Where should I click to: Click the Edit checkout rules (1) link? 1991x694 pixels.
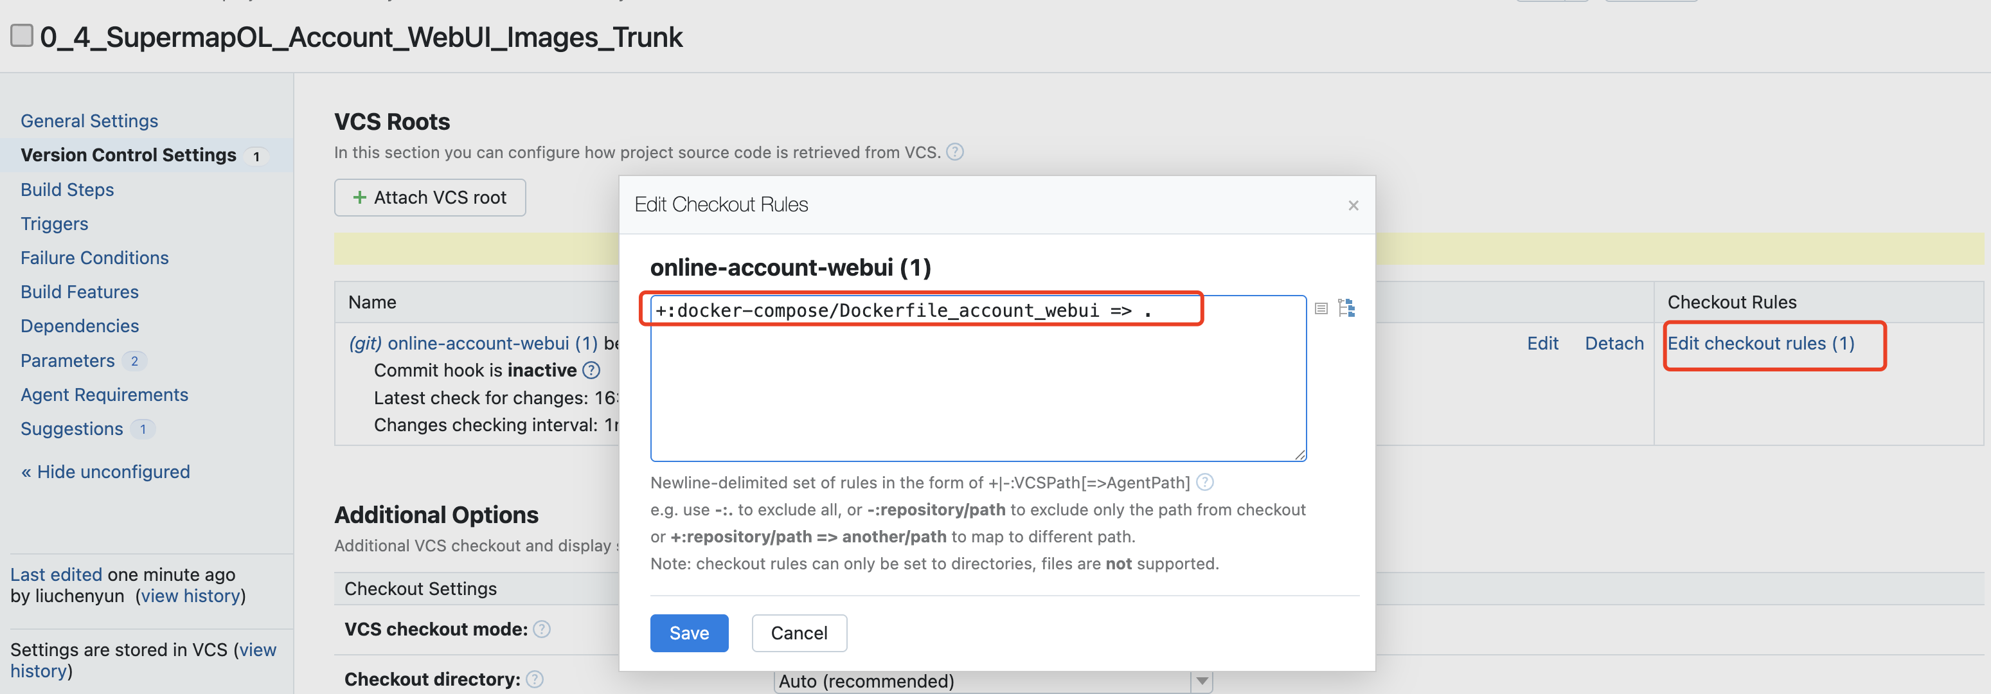[x=1760, y=343]
